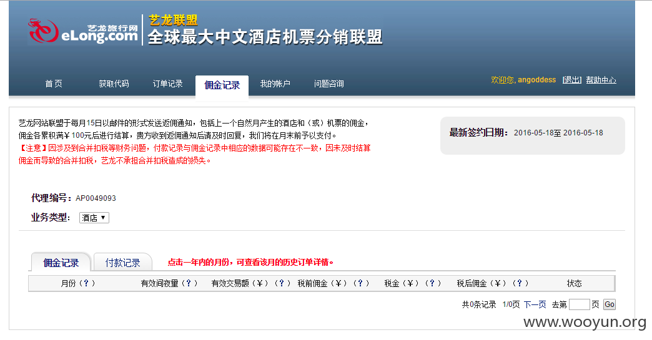Focus the 去第 page number input field
This screenshot has width=652, height=340.
tap(579, 304)
